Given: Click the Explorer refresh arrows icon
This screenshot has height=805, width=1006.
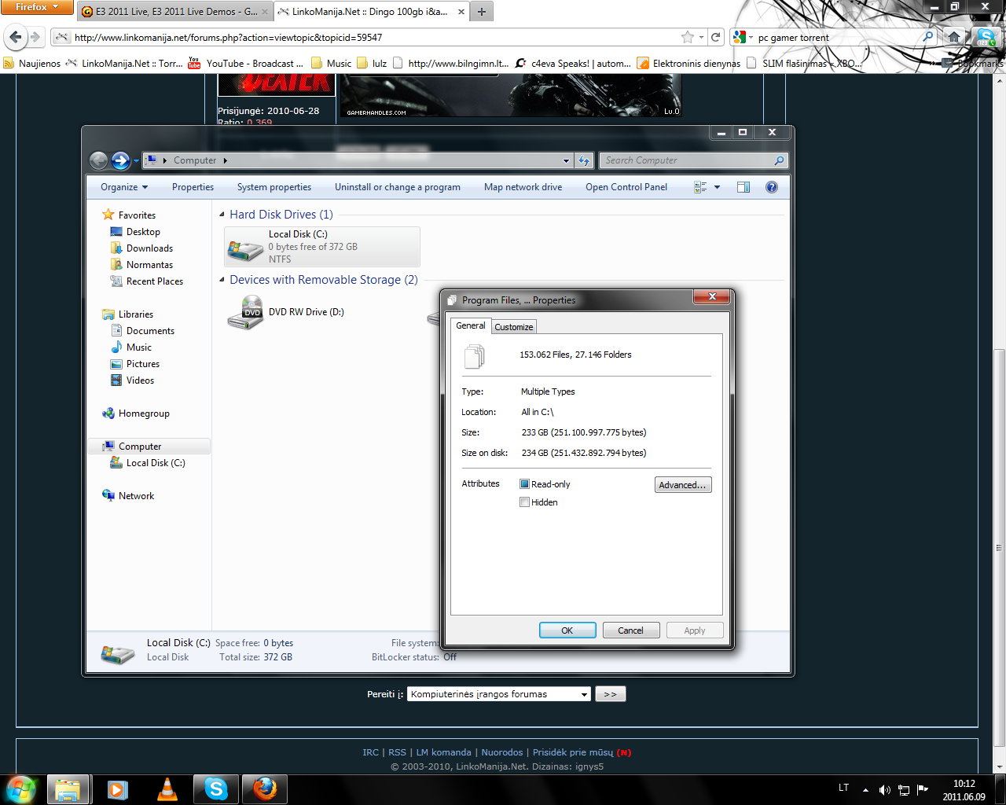Looking at the screenshot, I should tap(584, 160).
